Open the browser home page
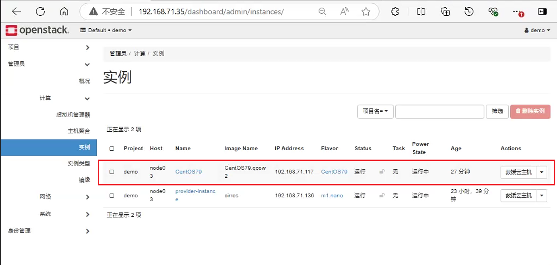This screenshot has width=557, height=265. coord(64,11)
